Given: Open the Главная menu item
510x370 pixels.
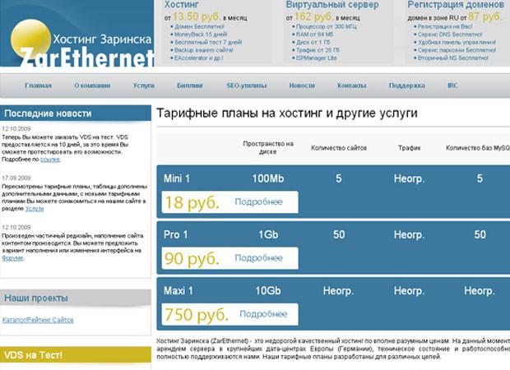Looking at the screenshot, I should click(38, 86).
